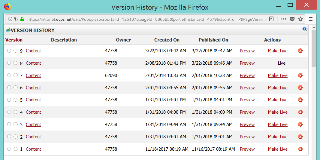Screen dimensions: 320x160
Task: Preview version 8 of the page
Action: pyautogui.click(x=247, y=63)
